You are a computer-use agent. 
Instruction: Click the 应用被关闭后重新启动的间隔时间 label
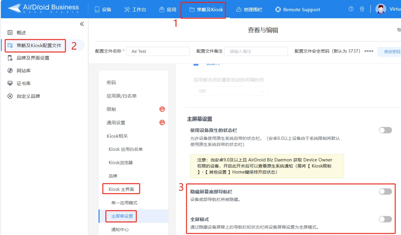(x=228, y=80)
